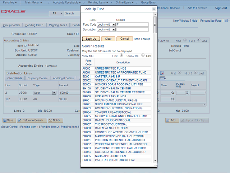
Task: Click the dialog vertical scrollbar thumb
Action: tap(155, 25)
